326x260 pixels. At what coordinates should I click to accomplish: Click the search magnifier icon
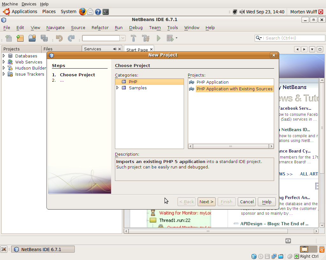[259, 38]
